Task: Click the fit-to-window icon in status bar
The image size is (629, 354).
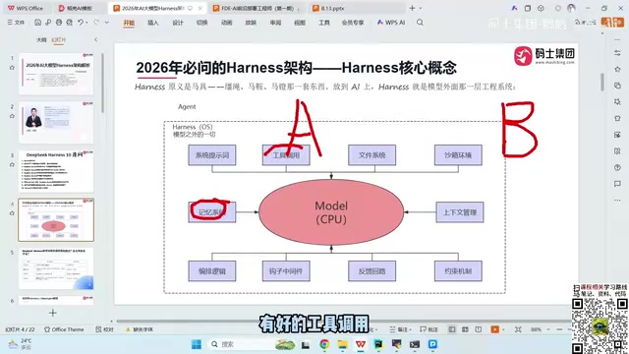Action: click(518, 329)
